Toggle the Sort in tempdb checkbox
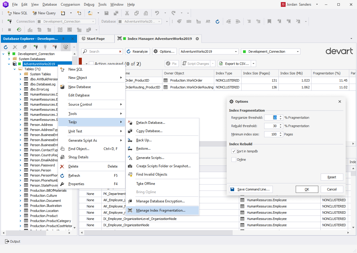The image size is (357, 253). point(234,151)
